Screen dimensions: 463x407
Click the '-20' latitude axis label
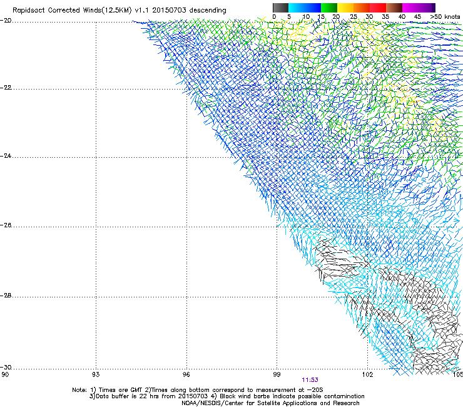(x=6, y=21)
